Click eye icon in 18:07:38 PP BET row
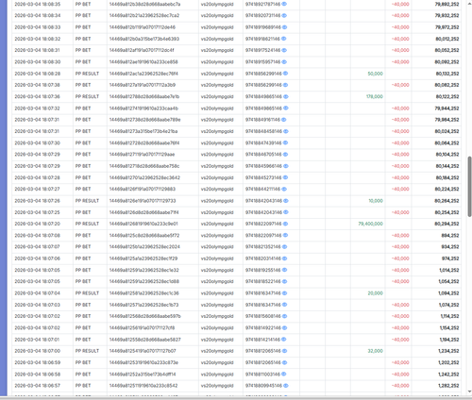The width and height of the screenshot is (472, 400). coord(286,85)
